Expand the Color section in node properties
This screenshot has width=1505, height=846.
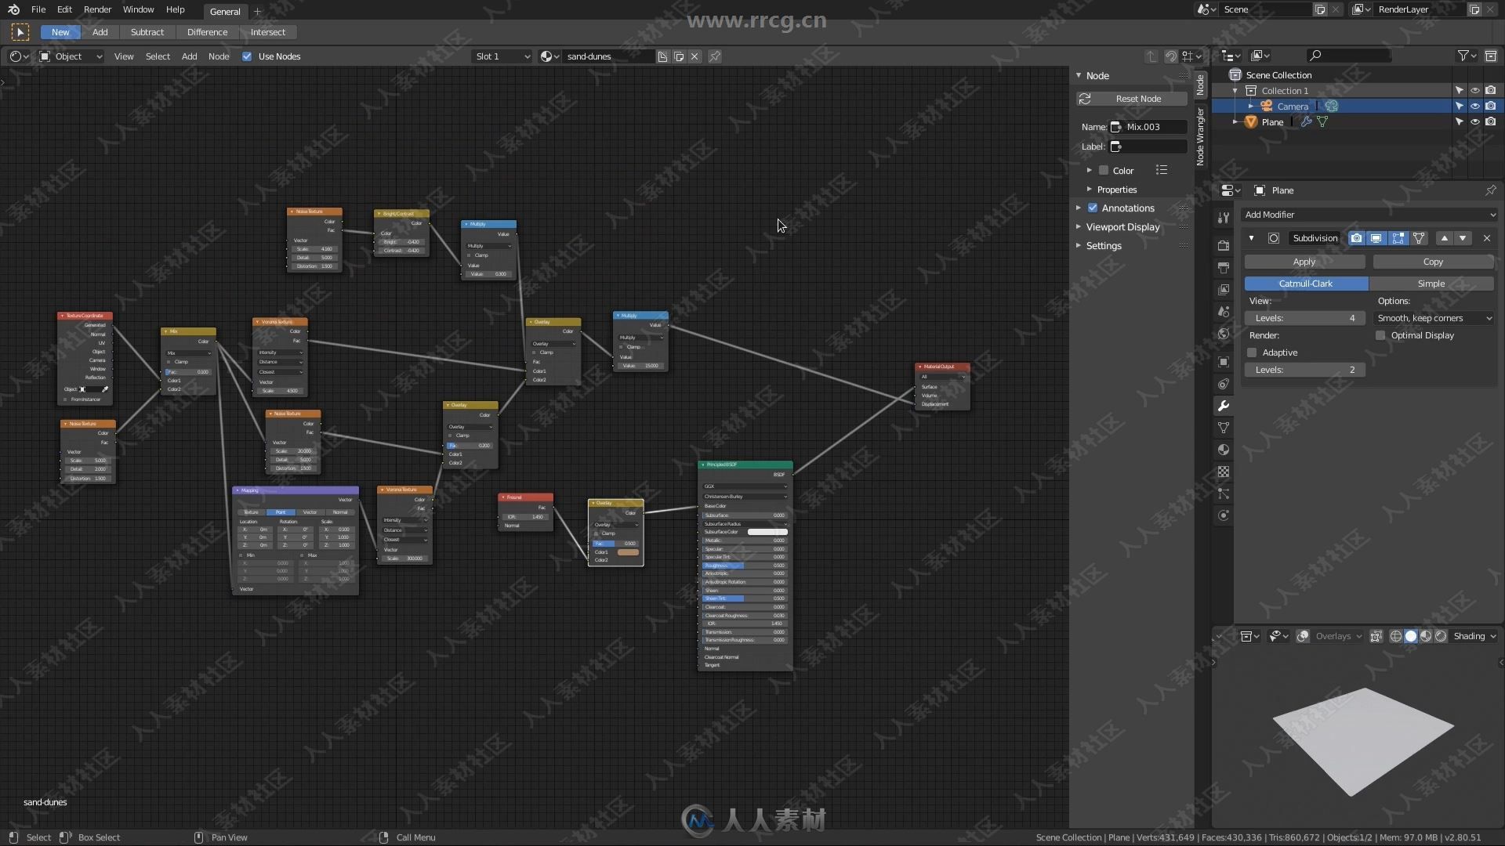1090,171
